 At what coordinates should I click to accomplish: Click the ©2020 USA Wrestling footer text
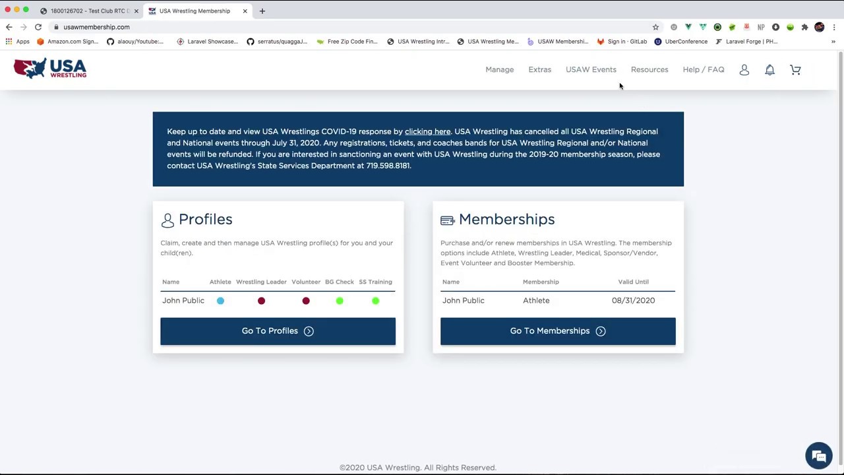pyautogui.click(x=417, y=468)
